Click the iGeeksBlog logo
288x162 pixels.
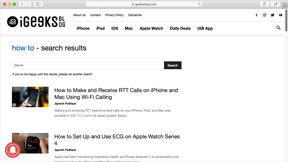[x=36, y=22]
